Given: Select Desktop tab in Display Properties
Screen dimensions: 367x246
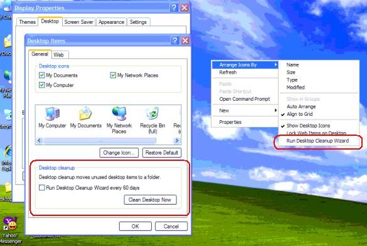Looking at the screenshot, I should [x=50, y=21].
